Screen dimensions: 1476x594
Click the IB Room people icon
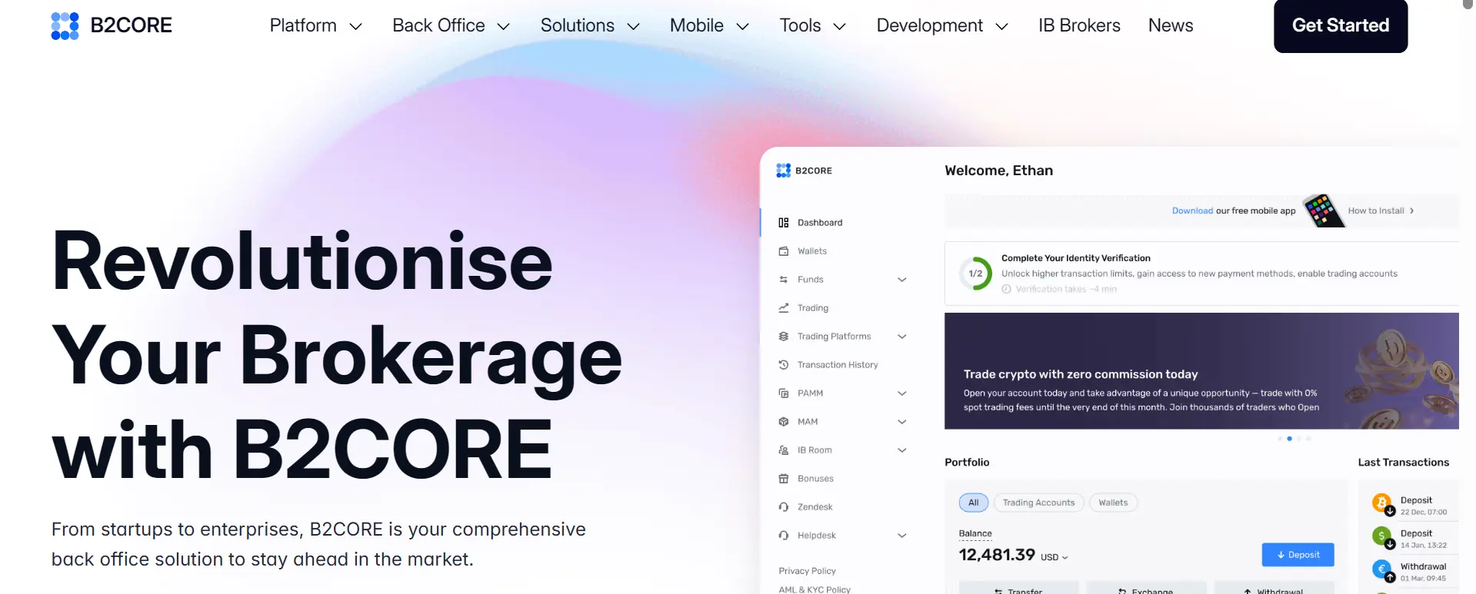783,450
